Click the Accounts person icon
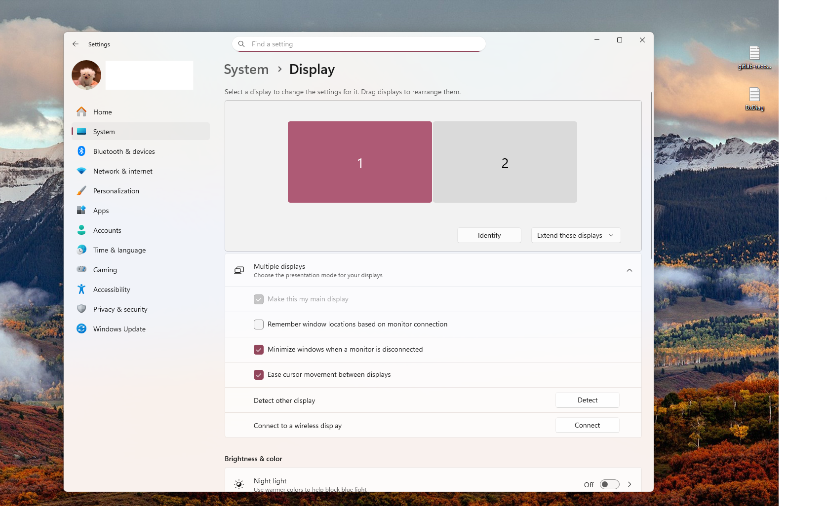The height and width of the screenshot is (506, 827). click(x=81, y=230)
